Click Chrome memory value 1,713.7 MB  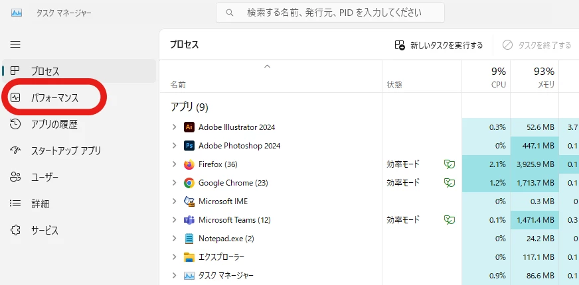click(x=536, y=183)
